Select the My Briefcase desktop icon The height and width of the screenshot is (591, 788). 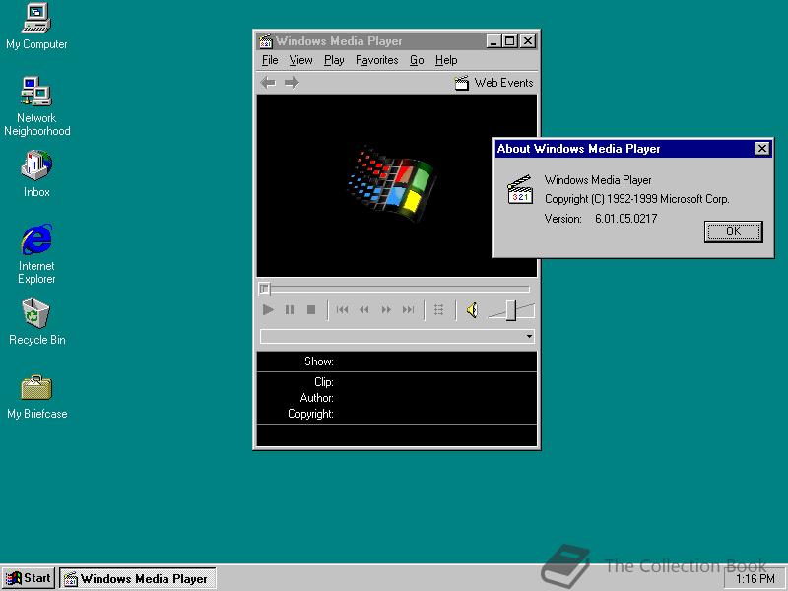(36, 397)
